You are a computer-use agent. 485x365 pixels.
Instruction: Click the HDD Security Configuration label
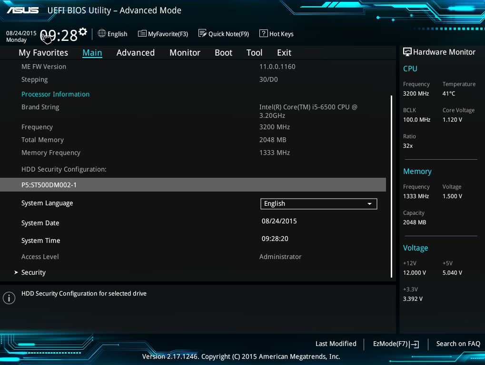(64, 169)
